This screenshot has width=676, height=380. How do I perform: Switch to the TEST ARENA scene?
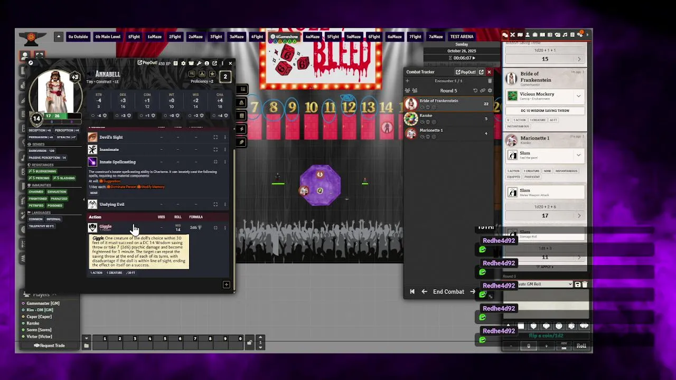[462, 37]
